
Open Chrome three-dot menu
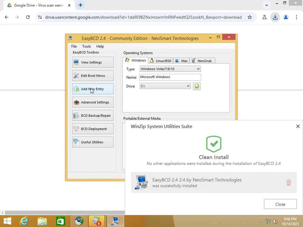coord(296,17)
